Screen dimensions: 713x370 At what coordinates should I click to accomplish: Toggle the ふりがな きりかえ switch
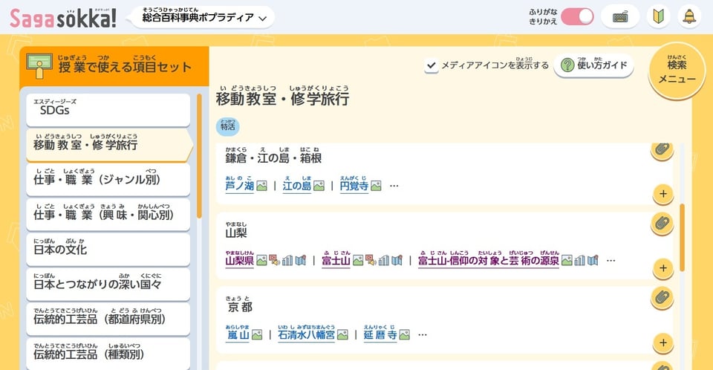click(577, 17)
